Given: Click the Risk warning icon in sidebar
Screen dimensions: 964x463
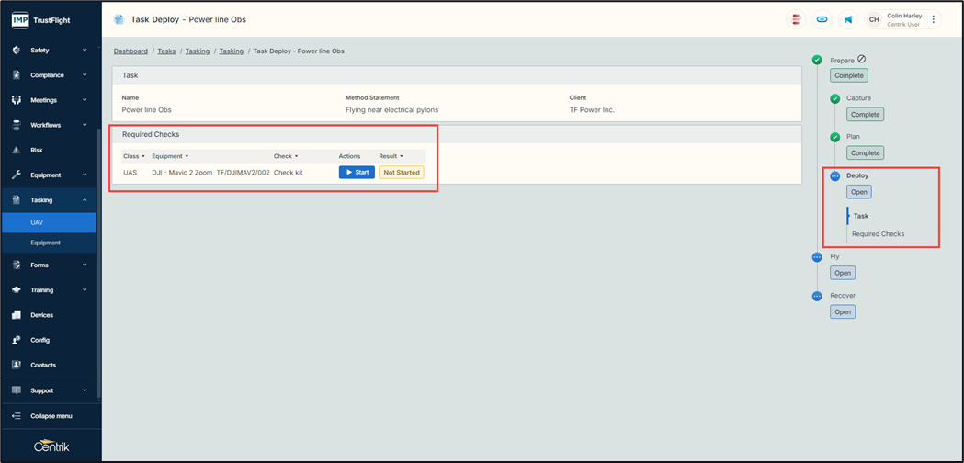Looking at the screenshot, I should coord(16,150).
